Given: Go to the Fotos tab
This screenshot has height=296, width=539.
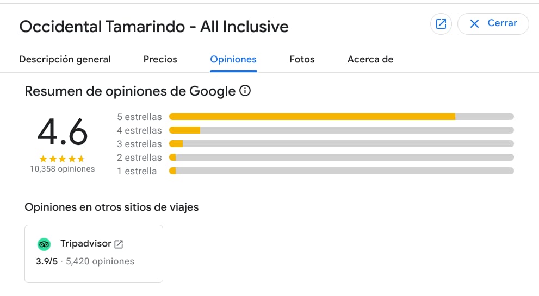Looking at the screenshot, I should coord(302,60).
